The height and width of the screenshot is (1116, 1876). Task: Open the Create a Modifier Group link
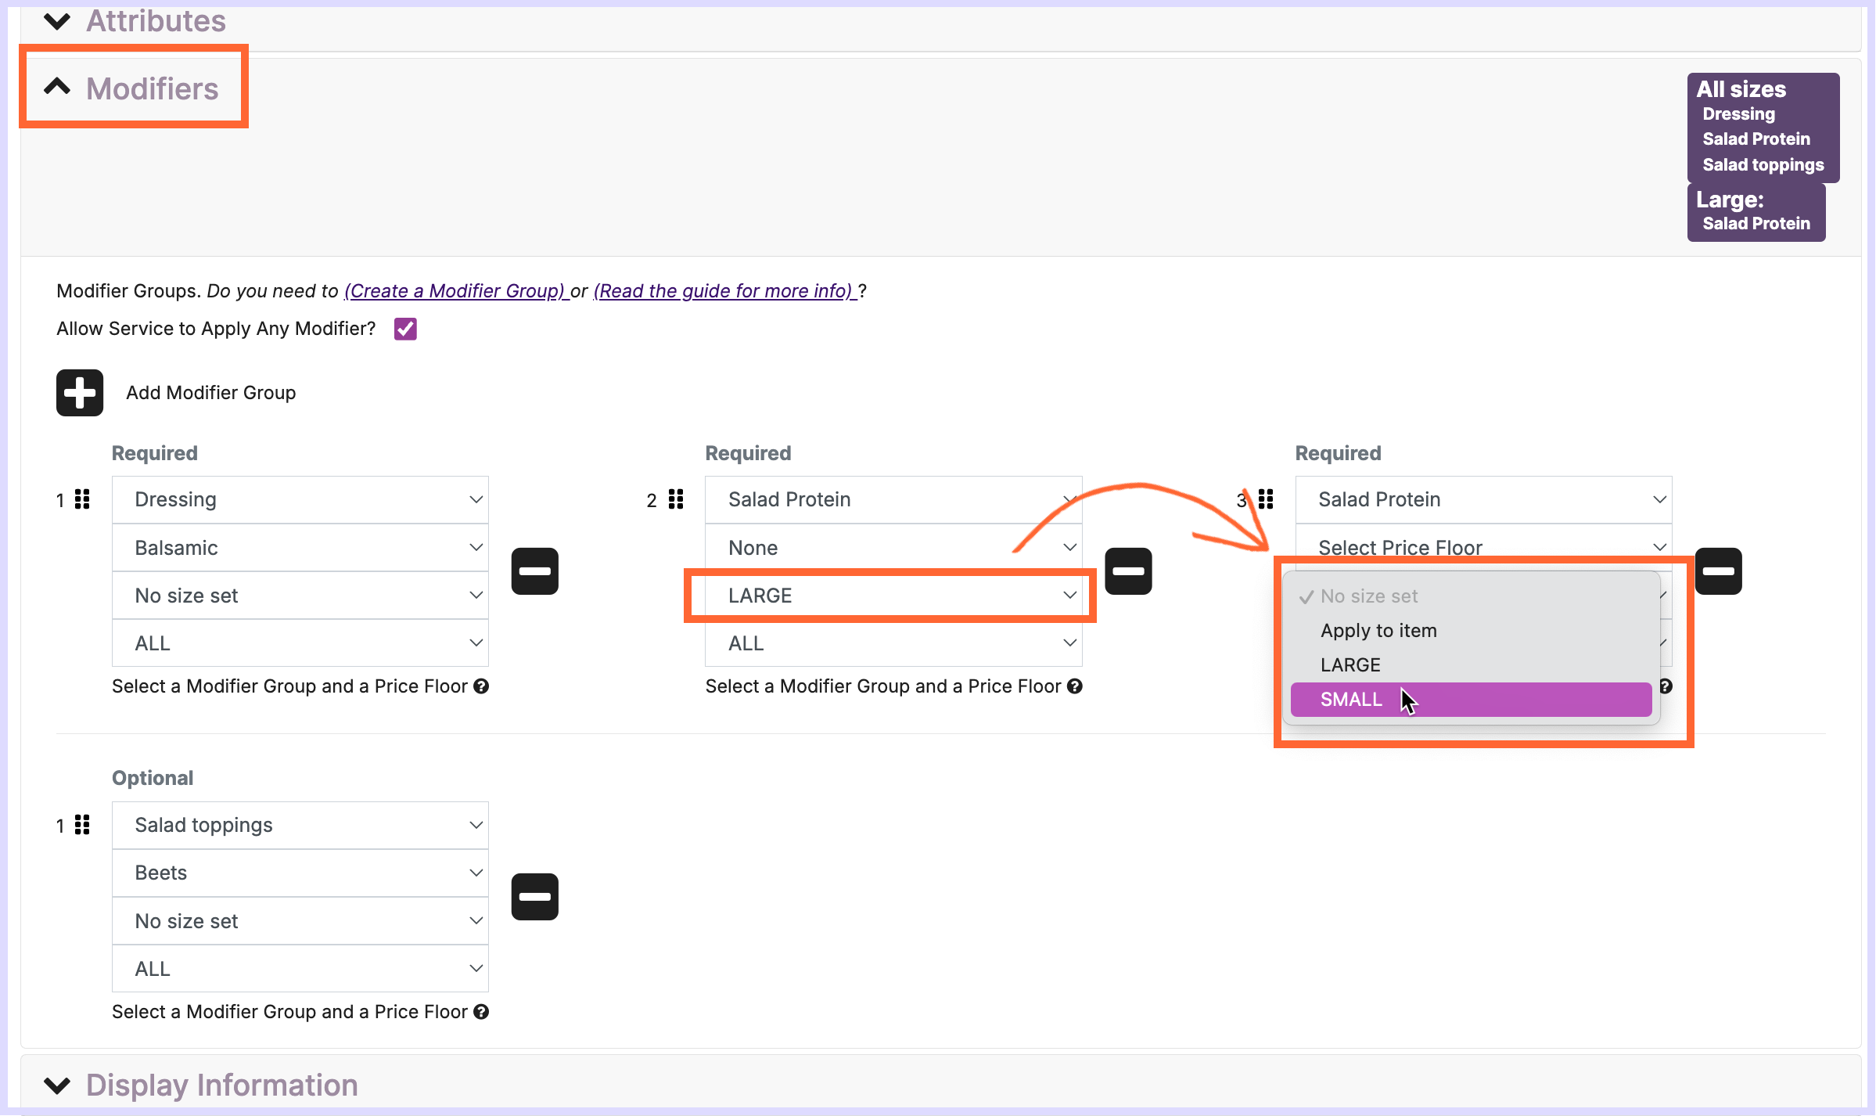(x=455, y=291)
